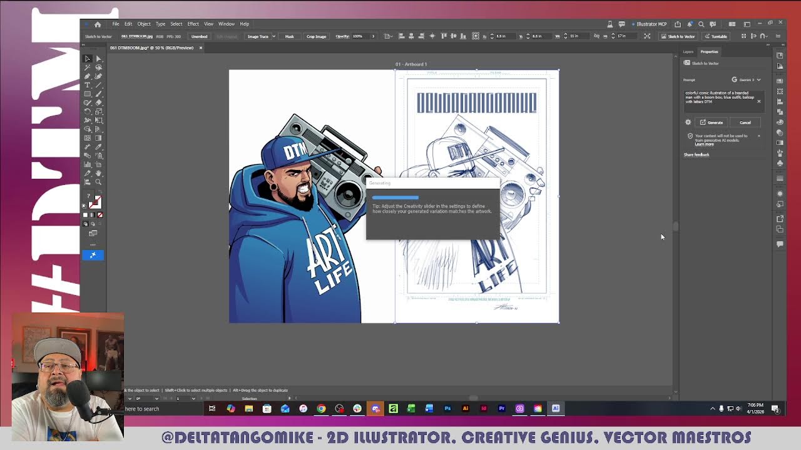Select the Rectangle tool

pyautogui.click(x=88, y=94)
